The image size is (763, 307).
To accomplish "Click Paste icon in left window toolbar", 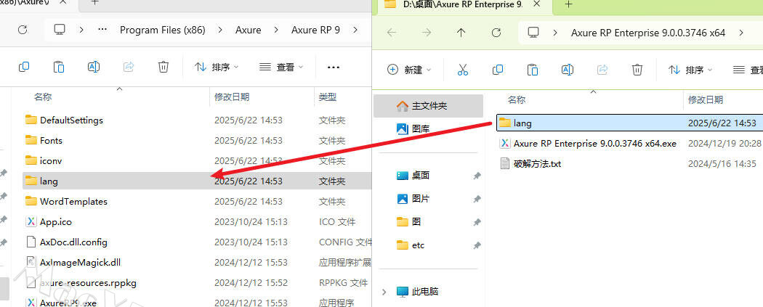I will click(x=59, y=67).
